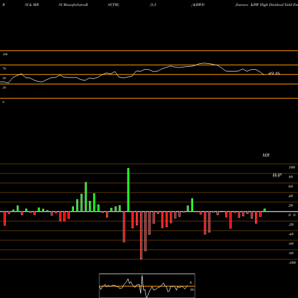This screenshot has height=298, width=298.
Task: Click the '-100' label on MR axis
Action: (292, 263)
